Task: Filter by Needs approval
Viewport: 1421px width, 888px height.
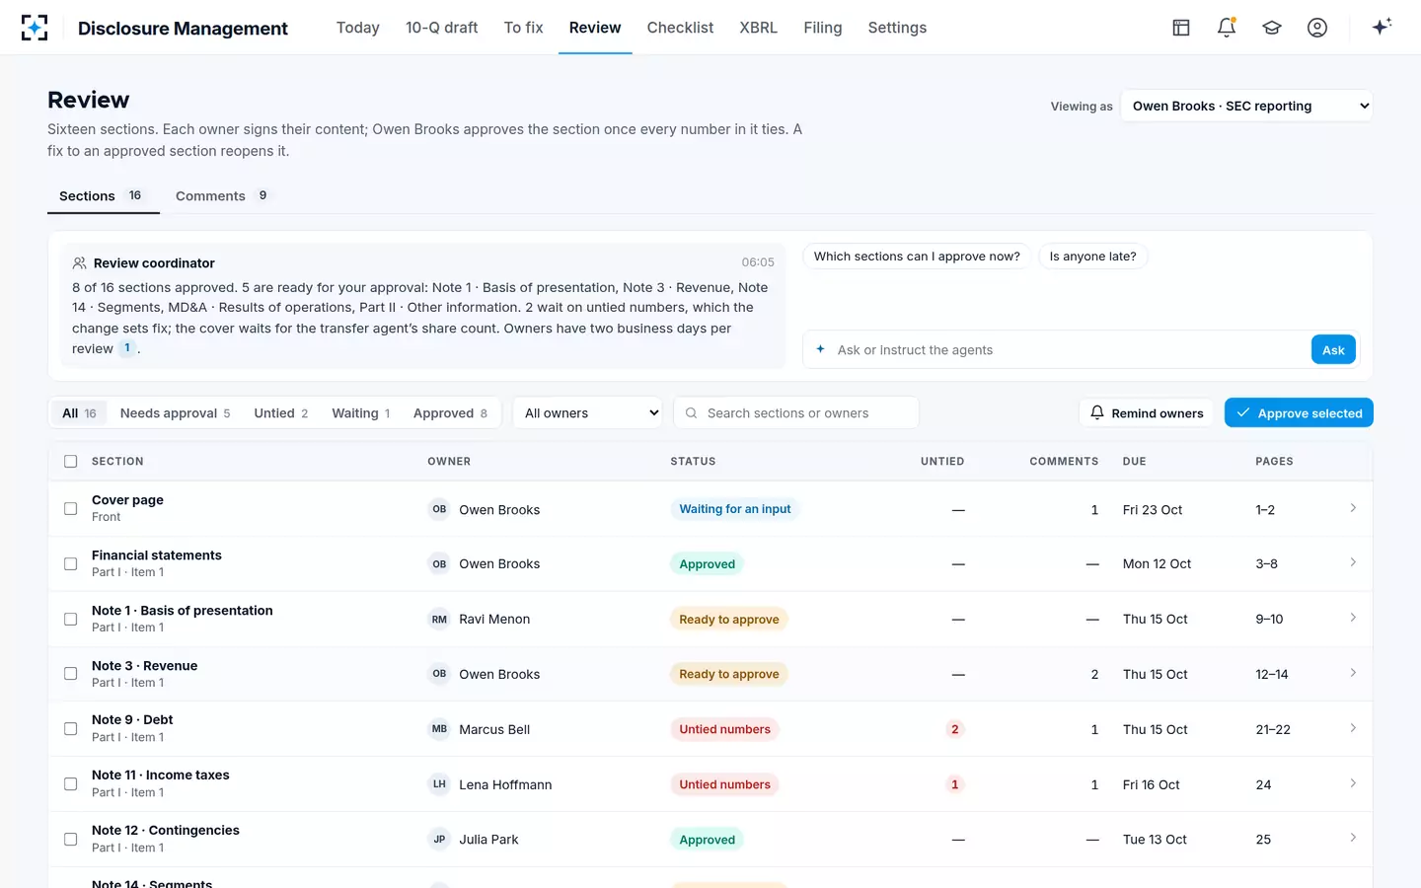Action: [x=175, y=413]
